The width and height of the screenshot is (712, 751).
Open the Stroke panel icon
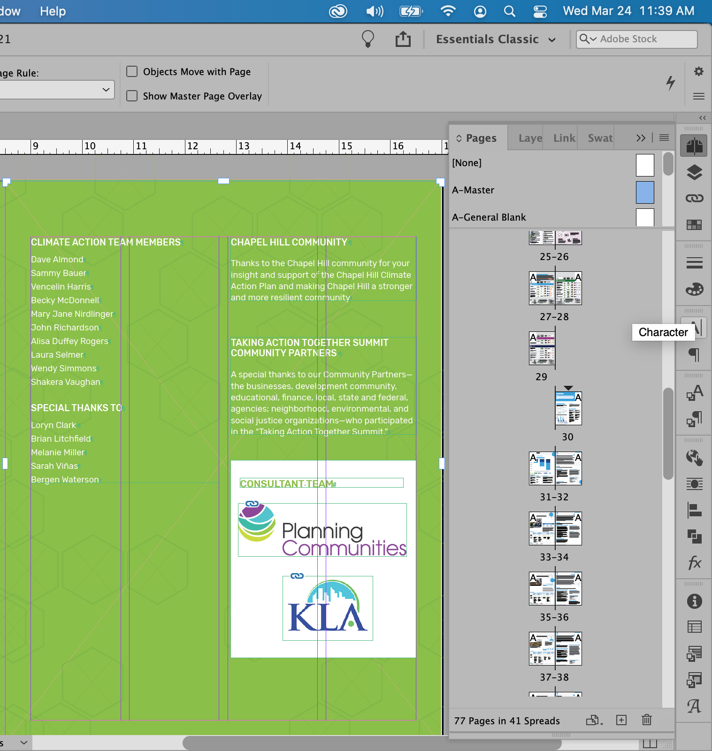tap(694, 263)
